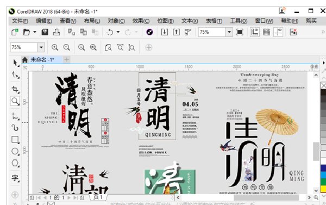
Task: Select the Freehand tool
Action: (x=15, y=116)
